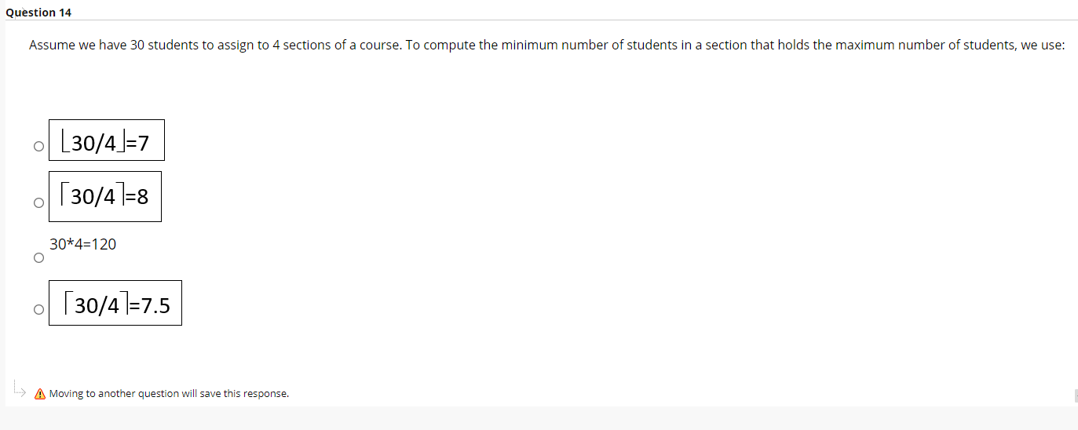Click the gray bent arrow icon
Viewport: 1078px width, 430px height.
[20, 388]
